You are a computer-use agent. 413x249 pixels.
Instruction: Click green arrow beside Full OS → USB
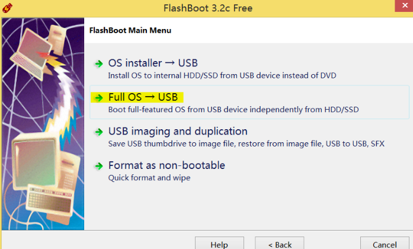coord(99,98)
